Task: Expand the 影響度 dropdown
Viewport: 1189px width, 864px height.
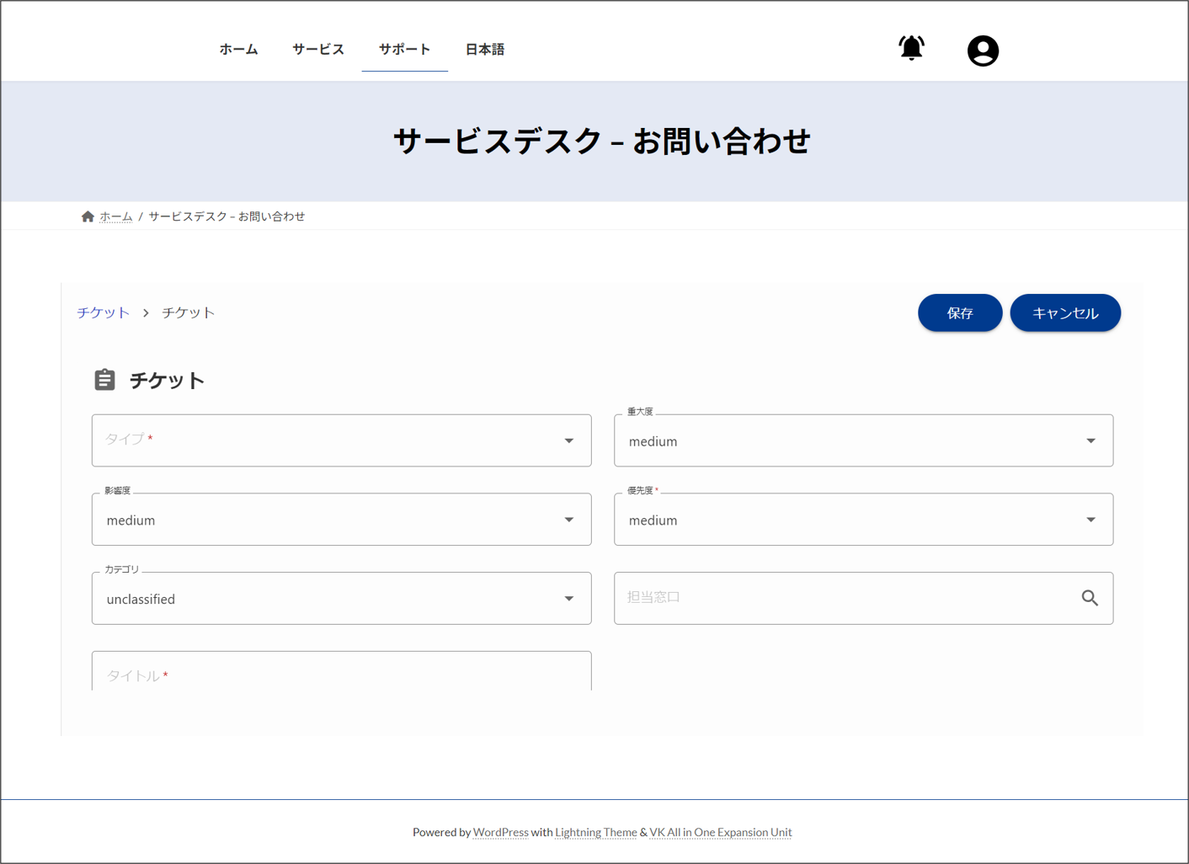Action: pos(569,520)
